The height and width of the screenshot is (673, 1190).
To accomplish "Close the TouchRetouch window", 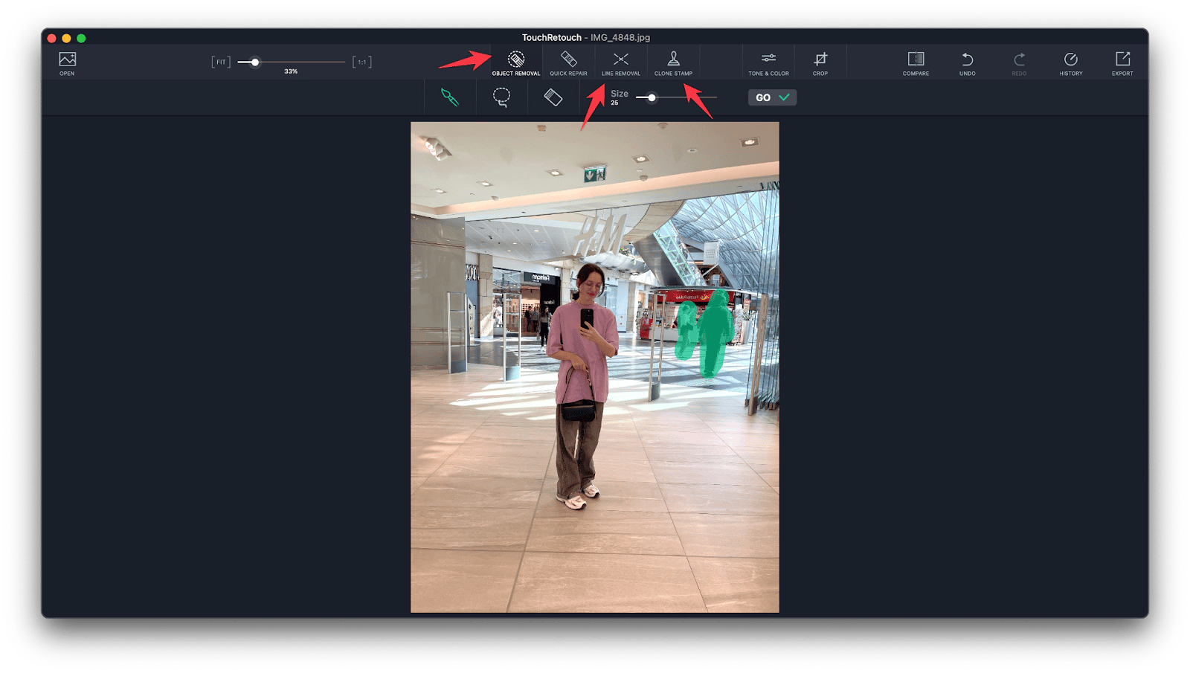I will [52, 38].
